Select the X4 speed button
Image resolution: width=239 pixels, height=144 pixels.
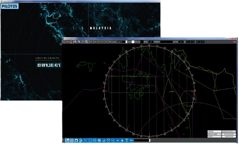[102, 42]
